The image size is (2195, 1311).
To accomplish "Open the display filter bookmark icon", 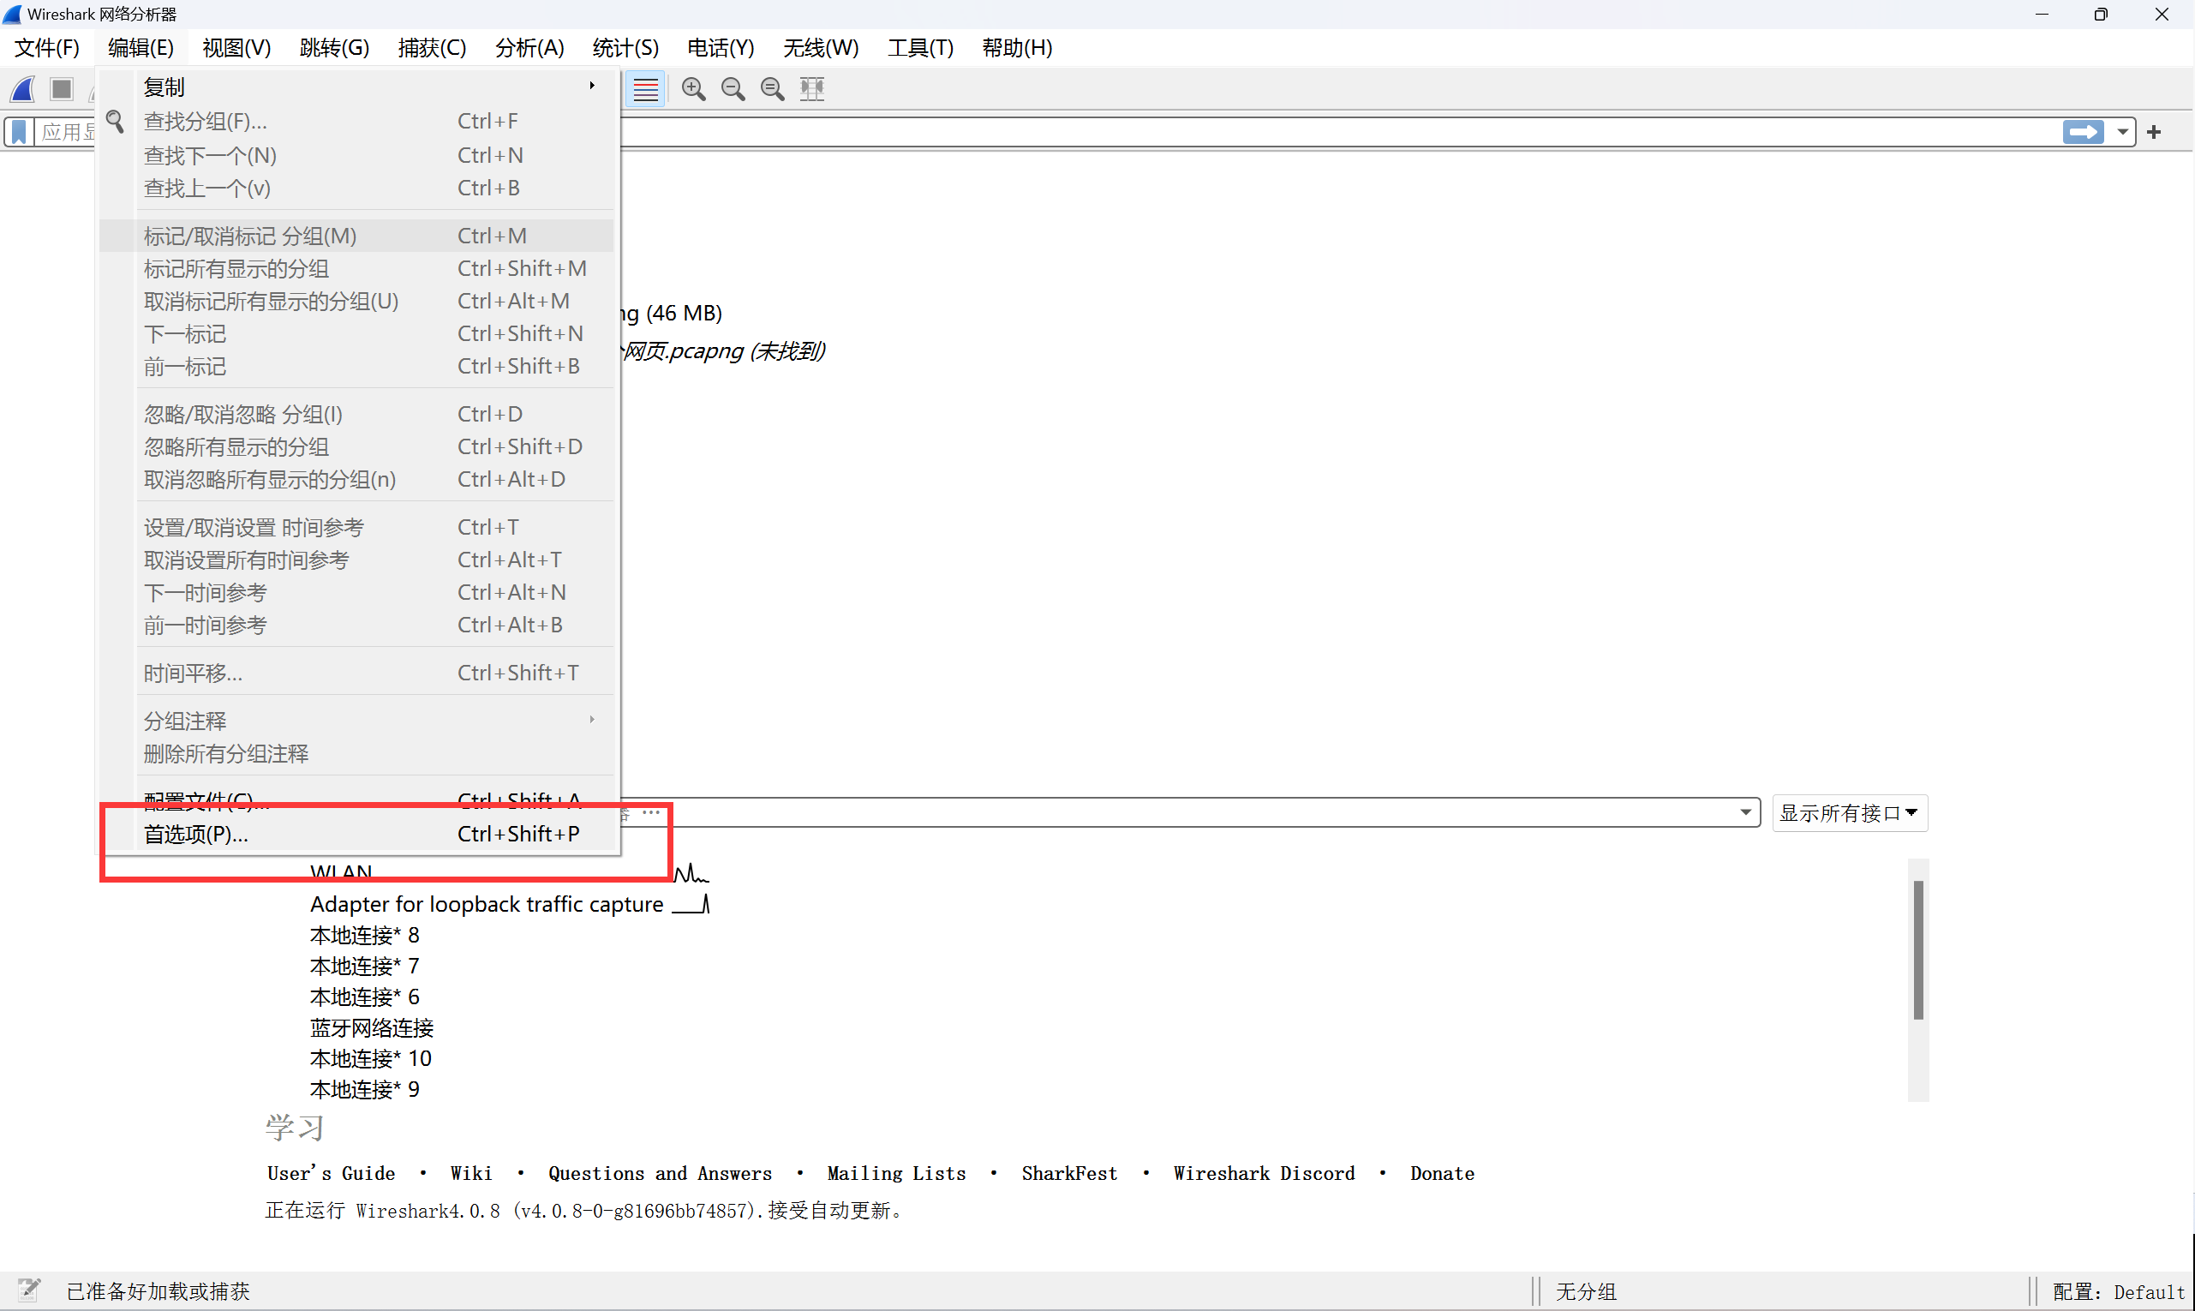I will tap(18, 131).
